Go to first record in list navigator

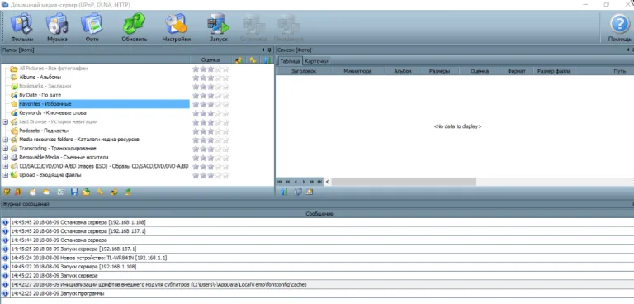point(280,182)
